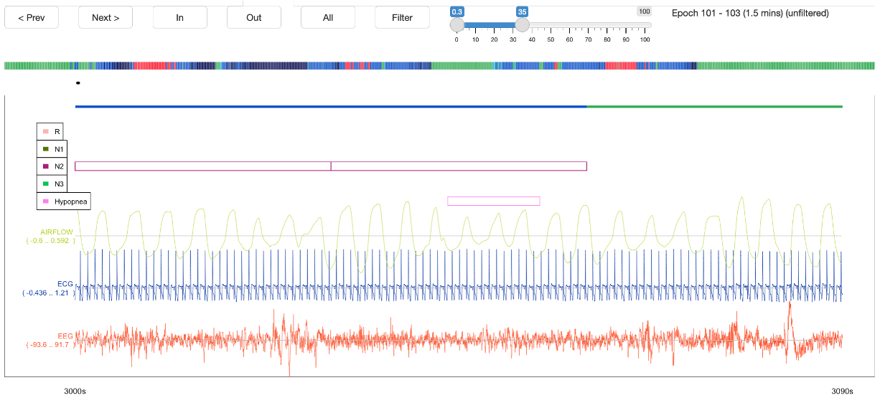Show all epochs with All button
This screenshot has width=880, height=403.
[x=327, y=17]
